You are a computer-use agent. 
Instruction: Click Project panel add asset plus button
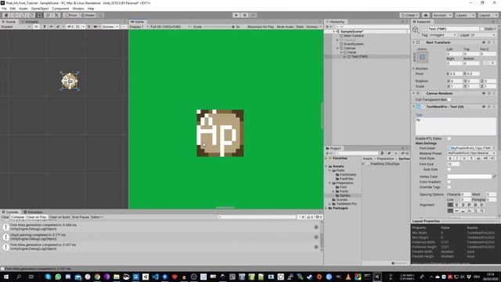coord(327,154)
